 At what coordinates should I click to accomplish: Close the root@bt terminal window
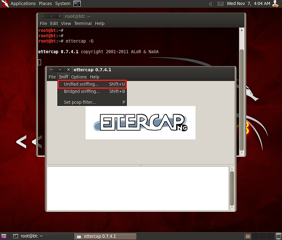(60, 16)
